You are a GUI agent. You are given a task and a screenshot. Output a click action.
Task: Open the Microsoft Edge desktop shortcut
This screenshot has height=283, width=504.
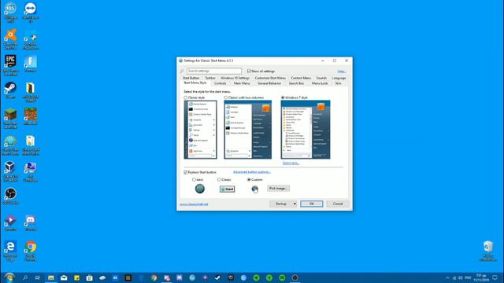(10, 251)
